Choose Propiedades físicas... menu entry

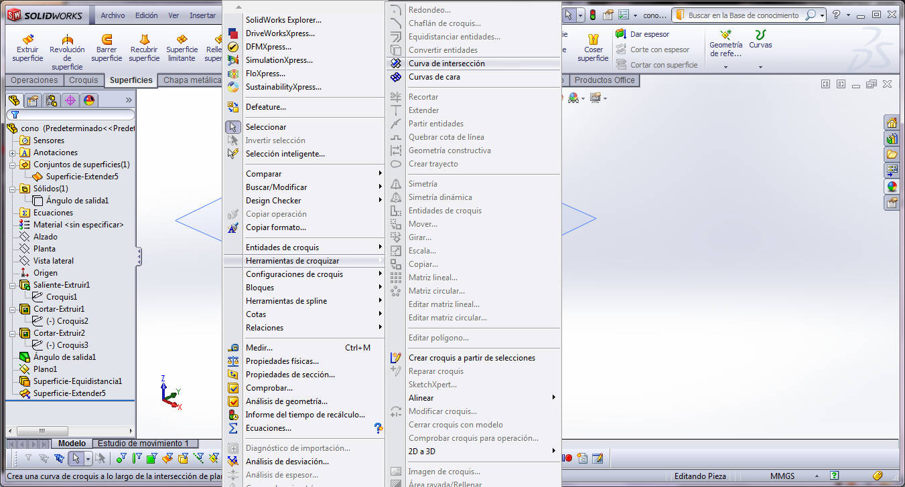304,361
